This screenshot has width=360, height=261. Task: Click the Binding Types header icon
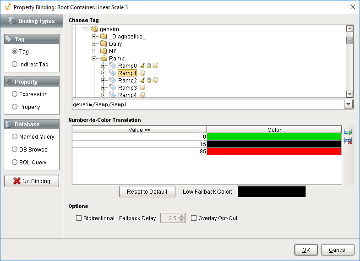click(x=12, y=21)
